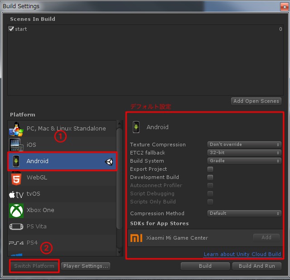Toggle the Autoconnect Profiler checkbox
This screenshot has width=290, height=280.
210,185
